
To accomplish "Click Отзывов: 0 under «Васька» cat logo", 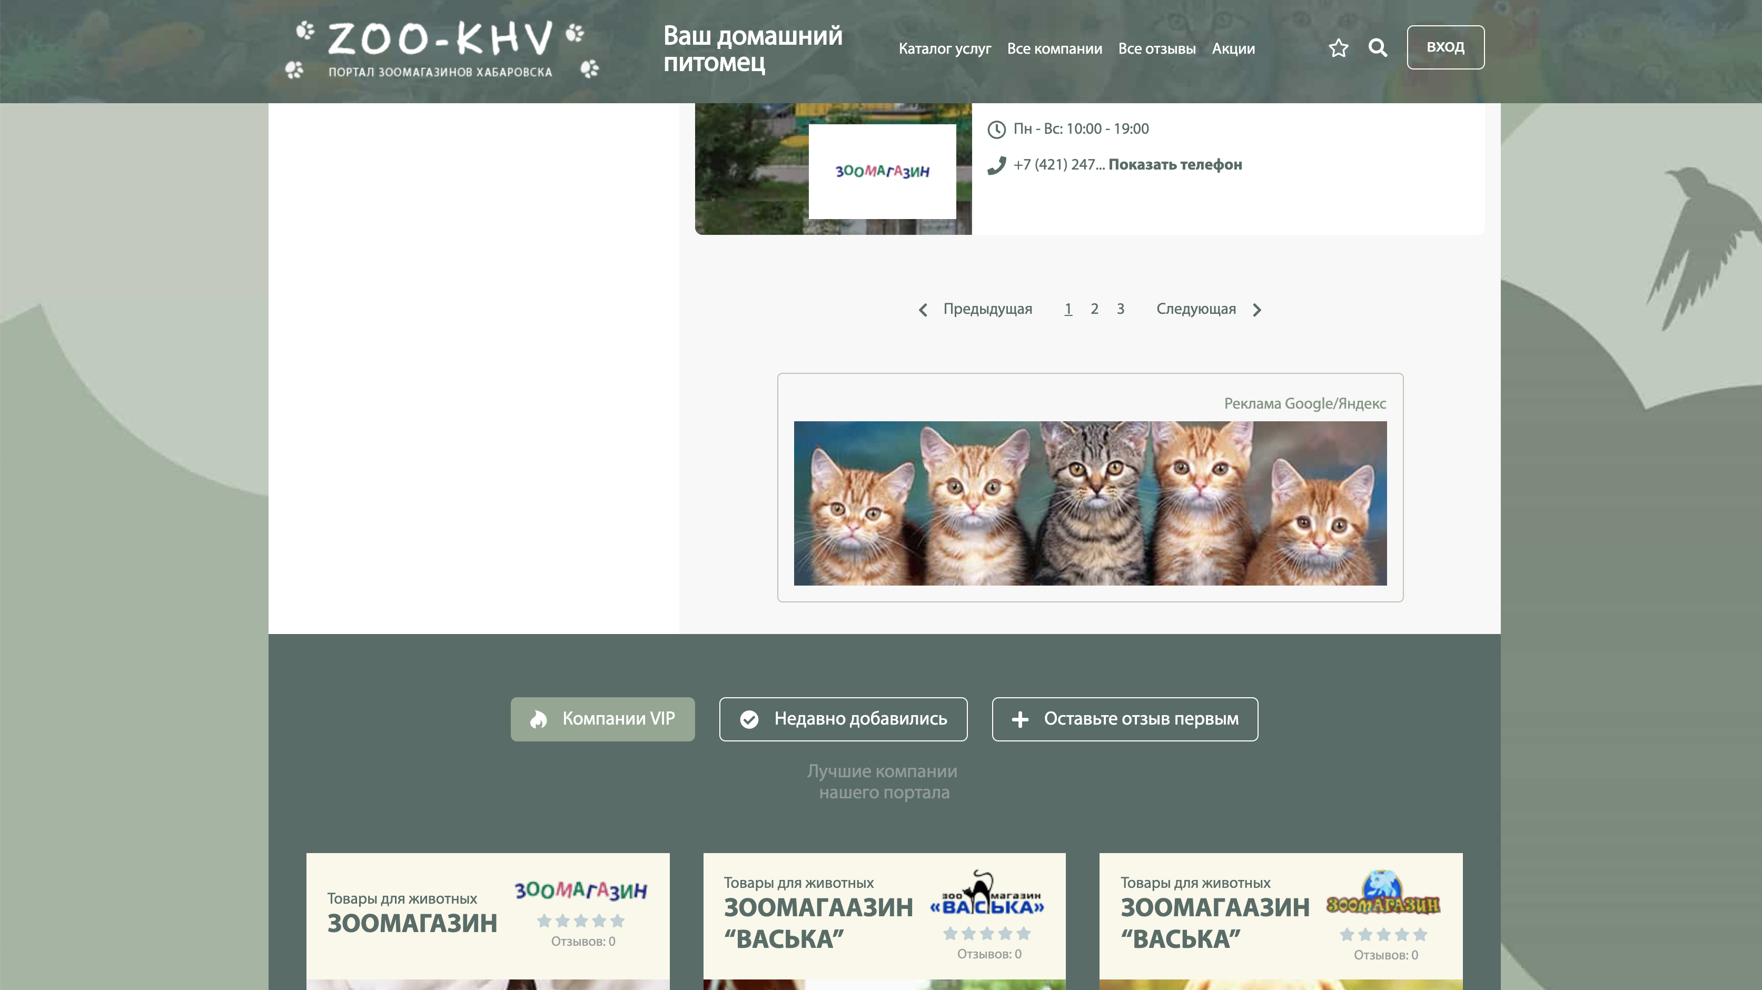I will tap(989, 954).
